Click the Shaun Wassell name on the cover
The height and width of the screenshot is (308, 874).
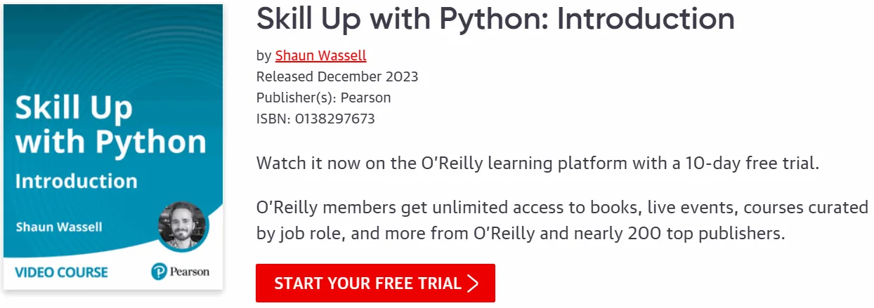[59, 227]
